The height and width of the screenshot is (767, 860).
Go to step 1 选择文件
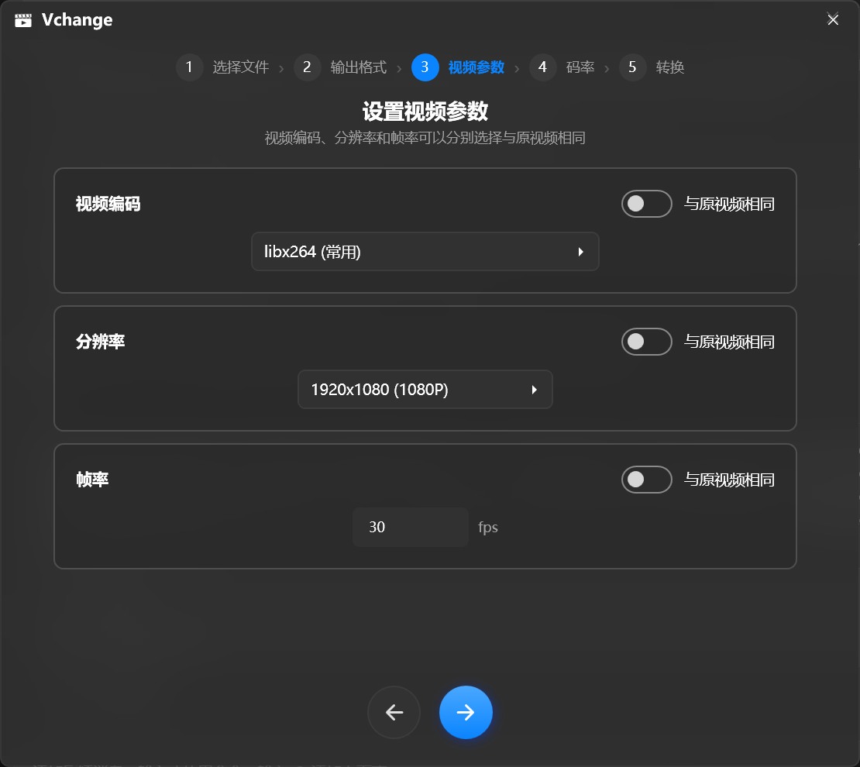click(x=222, y=67)
